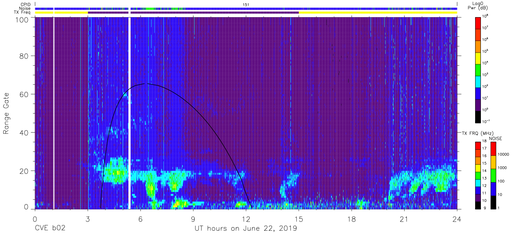This screenshot has width=514, height=237.
Task: Click the red segment of the Lag0 Pwr colorbar
Action: pyautogui.click(x=478, y=23)
